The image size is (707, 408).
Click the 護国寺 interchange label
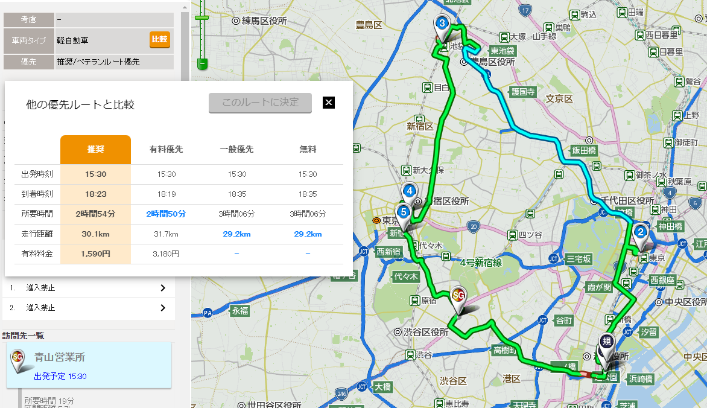pos(523,92)
